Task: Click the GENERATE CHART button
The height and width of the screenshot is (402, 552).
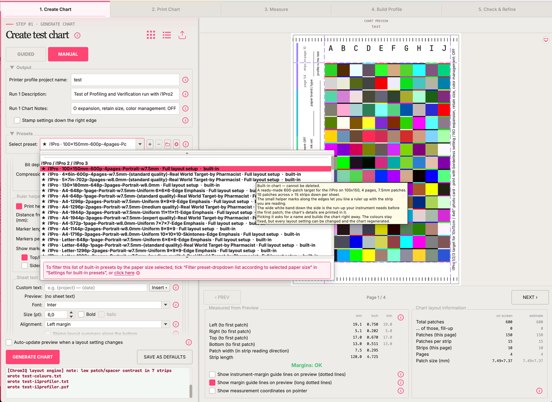Action: (33, 357)
